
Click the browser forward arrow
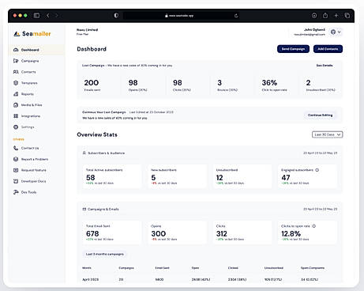coord(57,16)
